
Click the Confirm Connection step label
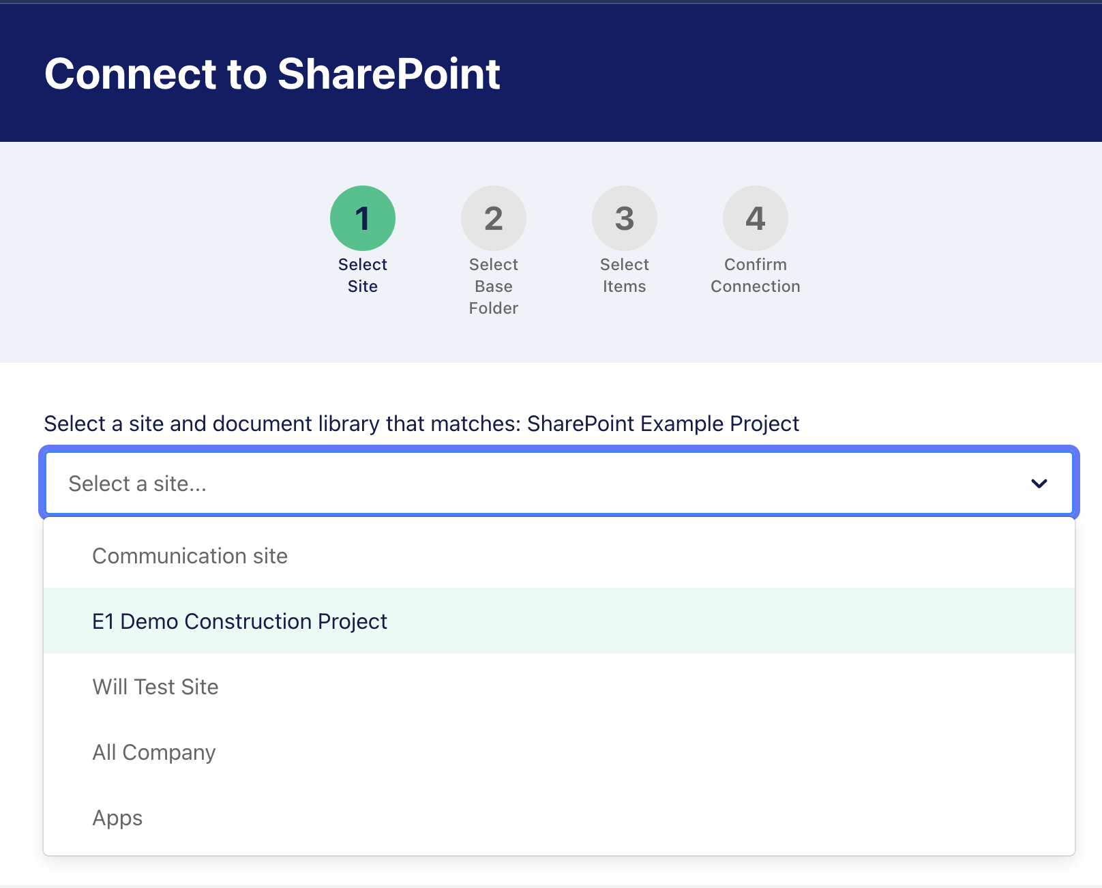coord(756,276)
